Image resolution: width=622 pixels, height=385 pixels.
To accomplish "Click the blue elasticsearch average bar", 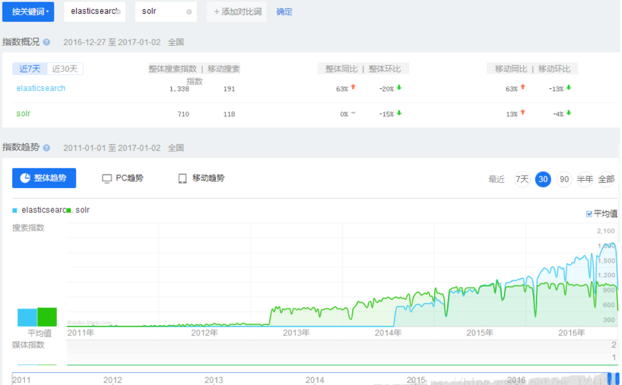I will 27,317.
